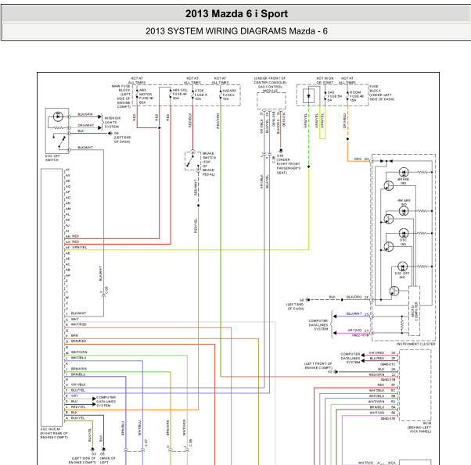Click 'BRN/GRN' label at DSC HU/CM pin J
471x465 pixels.
tap(79, 369)
